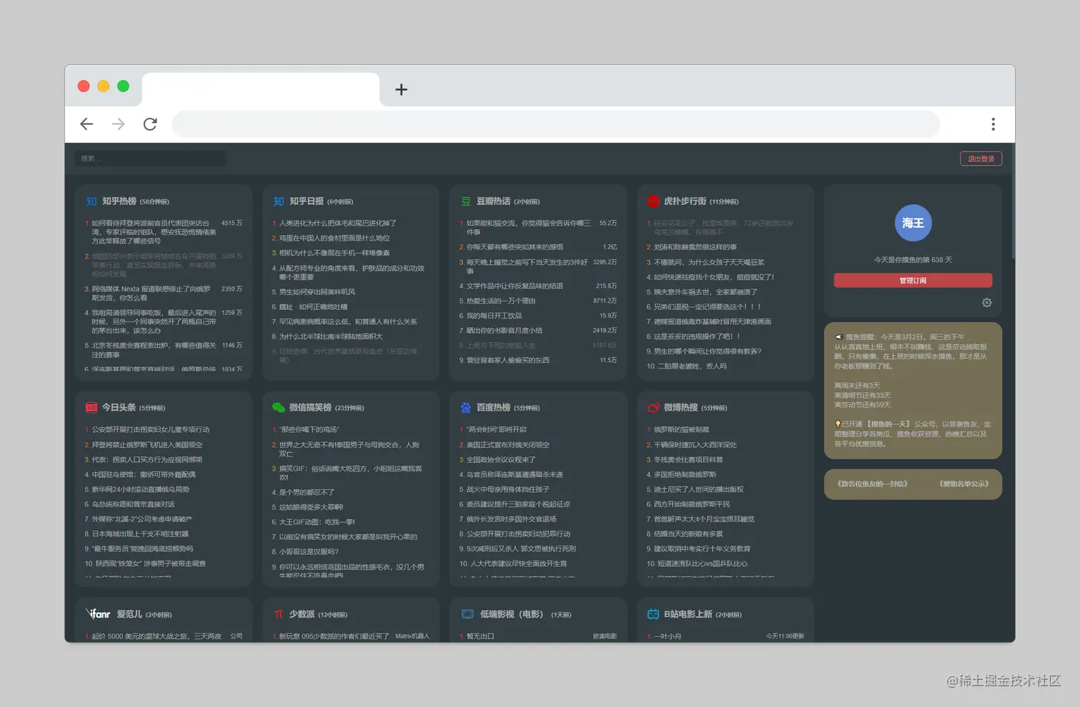Click the B站电影上新 Bilibili icon
Screen dimensions: 1080x707
(653, 613)
